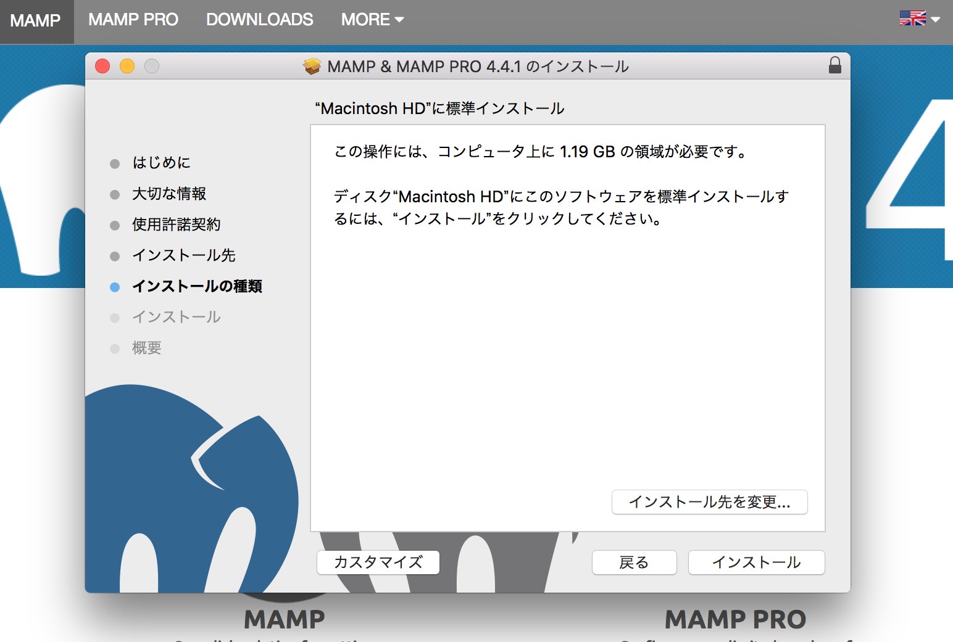Image resolution: width=953 pixels, height=642 pixels.
Task: Click the カスタマイズ button
Action: pos(378,562)
